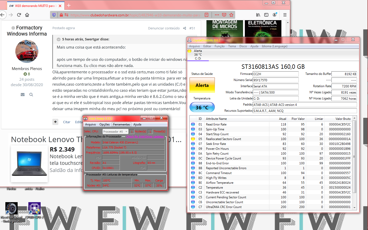Open tracking protection shield icon
368x230 pixels.
(54, 15)
